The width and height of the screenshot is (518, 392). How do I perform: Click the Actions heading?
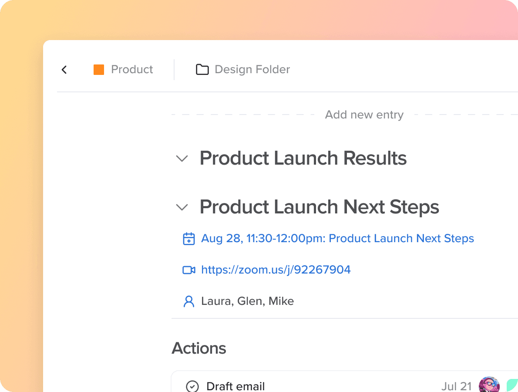click(x=199, y=348)
